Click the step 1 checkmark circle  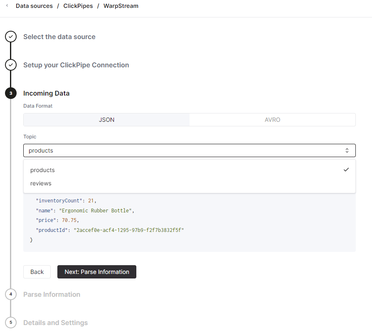[11, 37]
